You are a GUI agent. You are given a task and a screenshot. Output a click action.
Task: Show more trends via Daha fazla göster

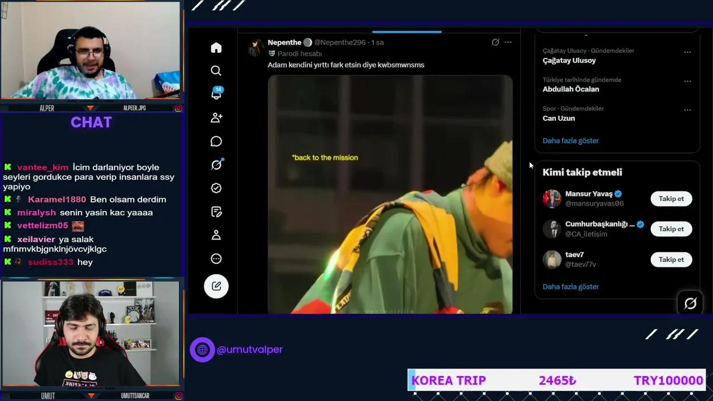[x=570, y=141]
